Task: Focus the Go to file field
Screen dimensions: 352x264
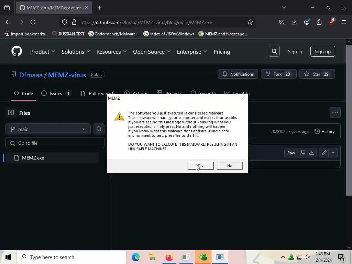Action: coord(55,143)
